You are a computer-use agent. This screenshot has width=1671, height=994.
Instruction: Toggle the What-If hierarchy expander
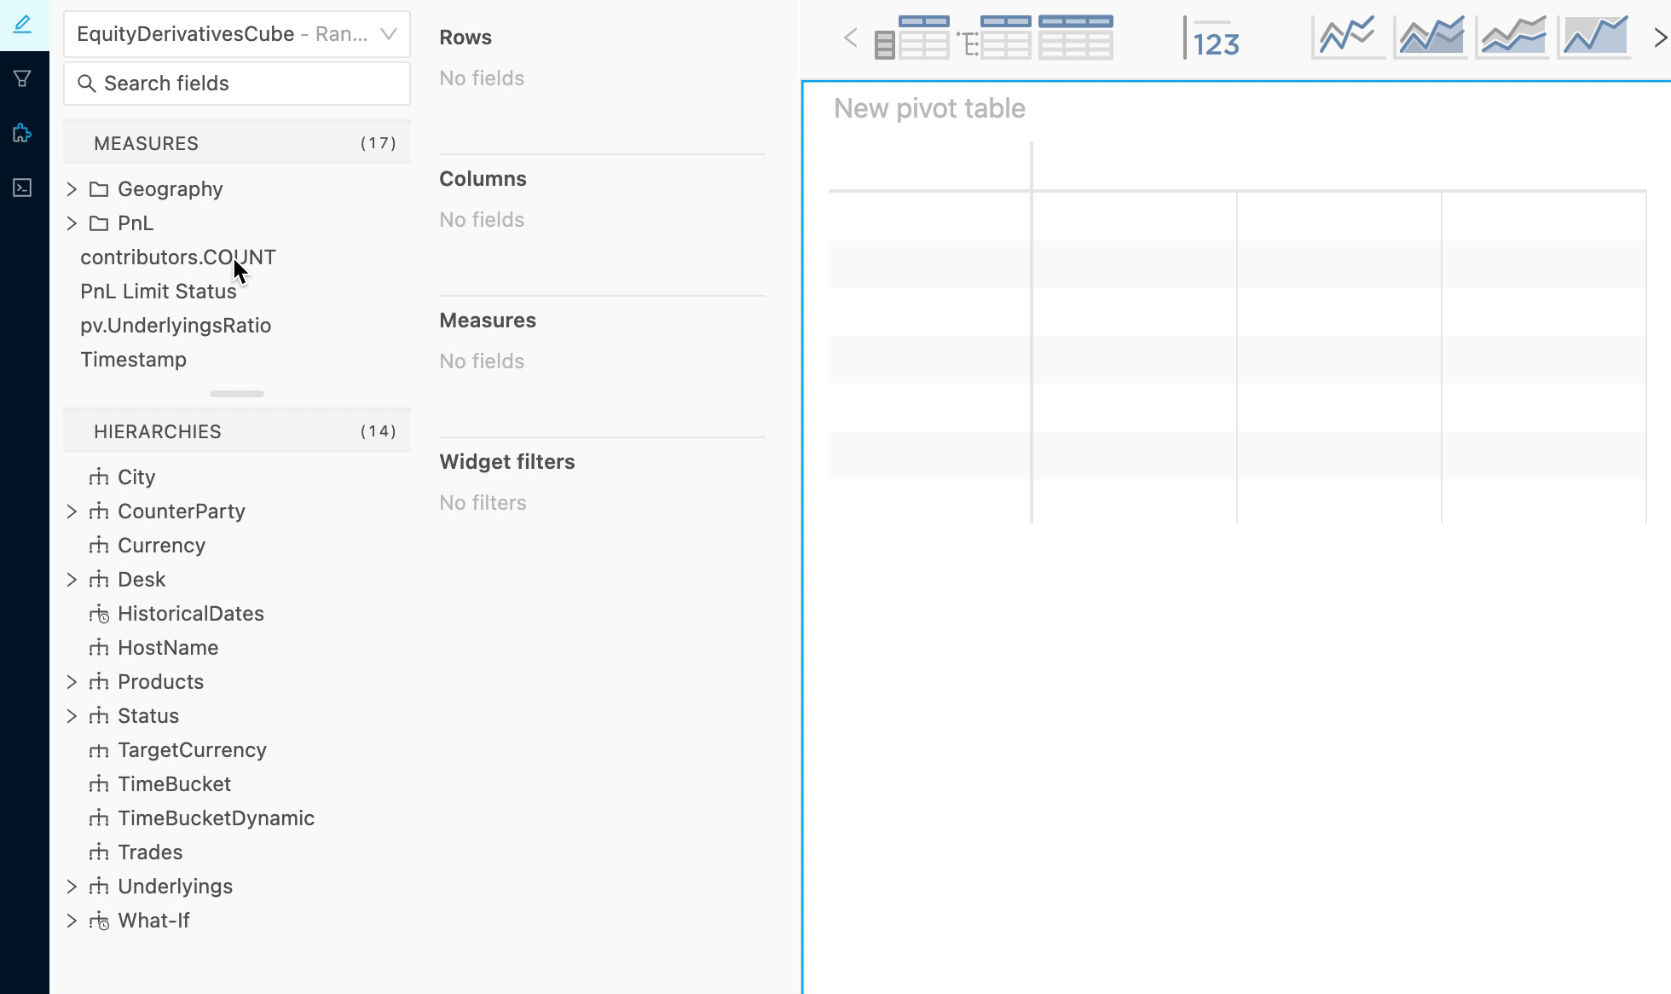tap(72, 920)
